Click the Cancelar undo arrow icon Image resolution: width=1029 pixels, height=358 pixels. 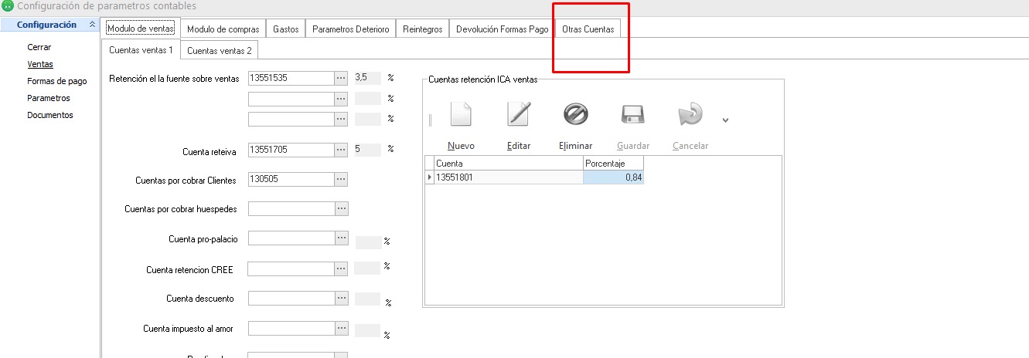tap(690, 115)
